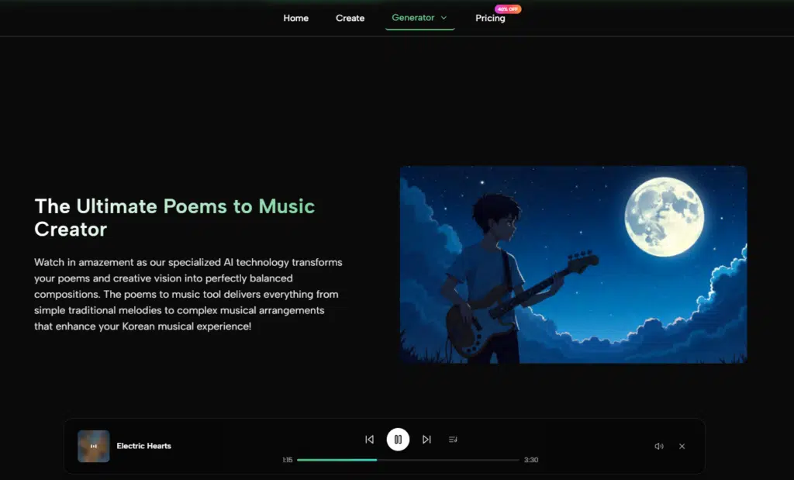Click the 'Watch in amazement' paragraph
The image size is (794, 480).
(188, 294)
